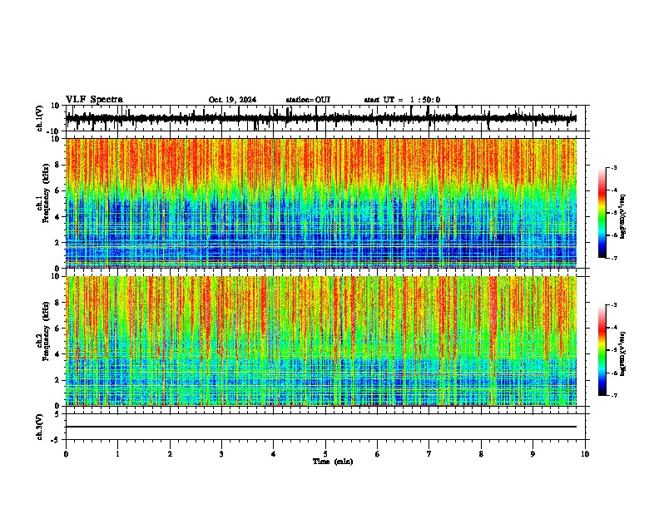This screenshot has width=659, height=509.
Task: Click time axis tick label "10" at bottom
Action: pos(585,454)
